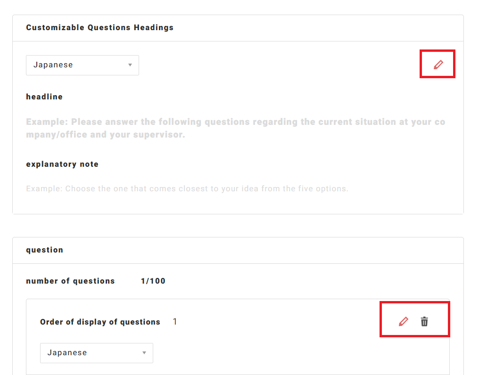
Task: Click the arrow on question 1's language selector
Action: coord(144,353)
